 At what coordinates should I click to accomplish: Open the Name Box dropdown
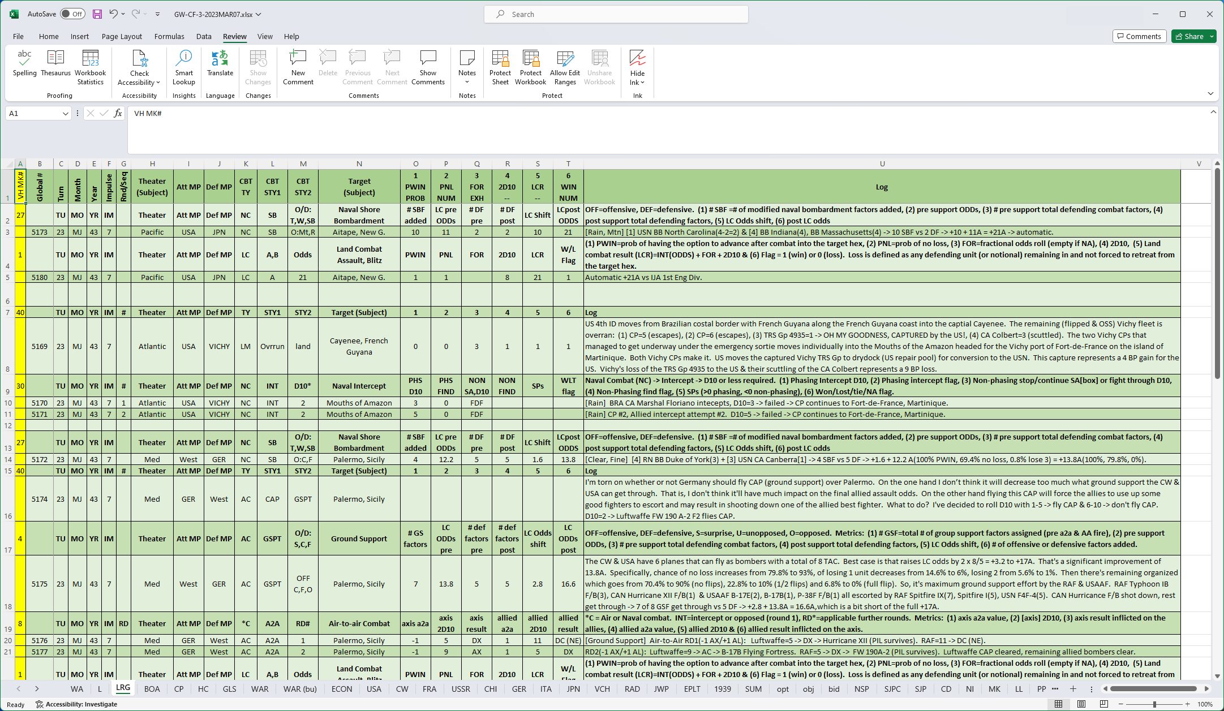click(65, 114)
